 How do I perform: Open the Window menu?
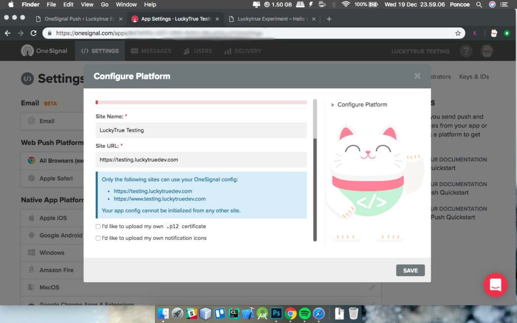click(x=126, y=5)
